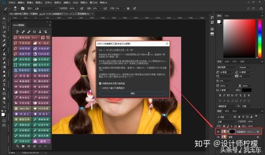The height and width of the screenshot is (155, 265).
Task: Select the Clone Stamp tool
Action: pyautogui.click(x=4, y=54)
